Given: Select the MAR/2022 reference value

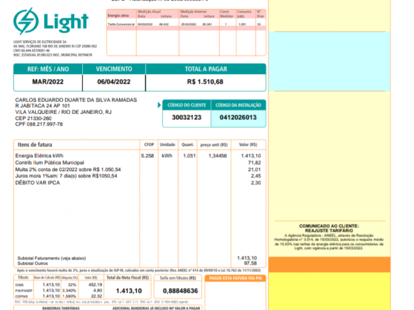Looking at the screenshot, I should click(x=48, y=82).
